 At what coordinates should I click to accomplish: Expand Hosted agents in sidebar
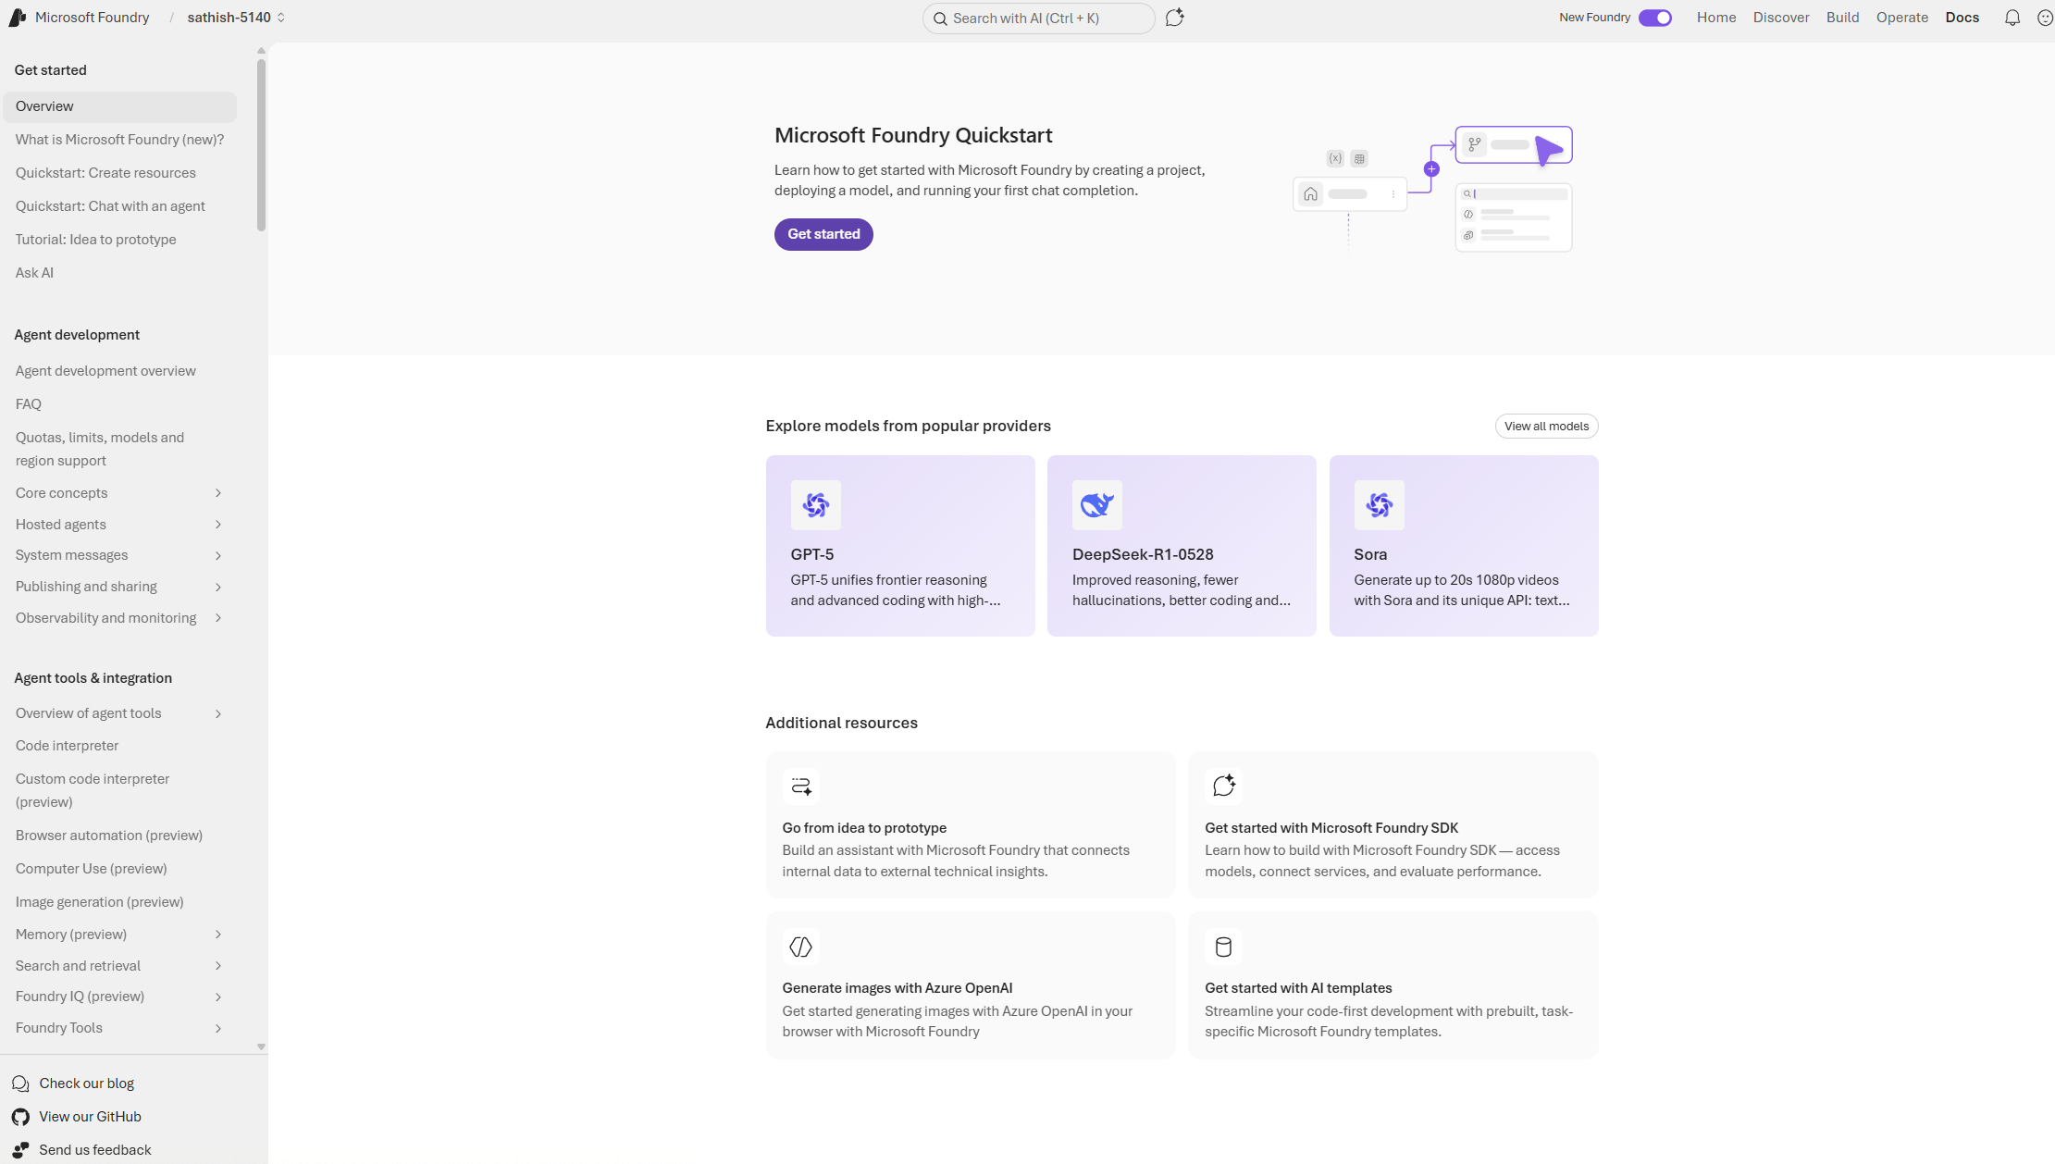[x=218, y=525]
